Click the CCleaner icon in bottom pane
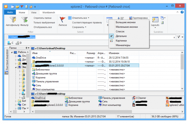This screenshot has height=124, width=189. tap(134, 98)
